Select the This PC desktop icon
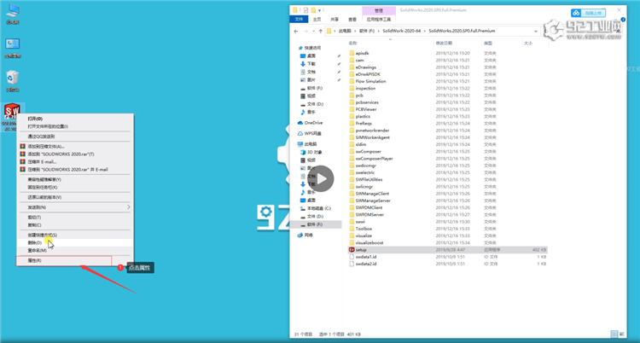 click(x=13, y=14)
